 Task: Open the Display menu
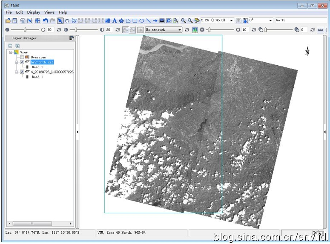click(34, 12)
